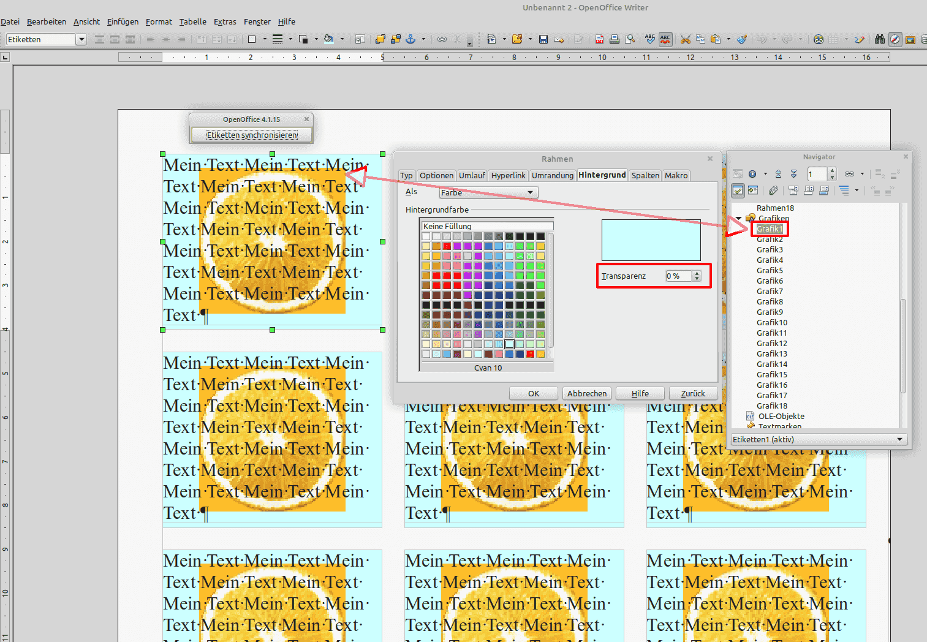Viewport: 927px width, 642px height.
Task: Select Grafik10 in the Navigator list
Action: pos(772,322)
